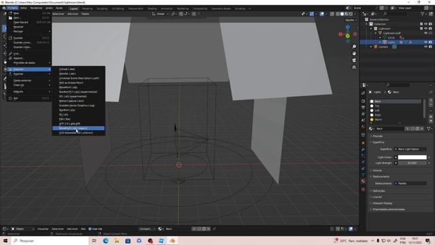Click Sair to quit Blender

click(x=29, y=98)
